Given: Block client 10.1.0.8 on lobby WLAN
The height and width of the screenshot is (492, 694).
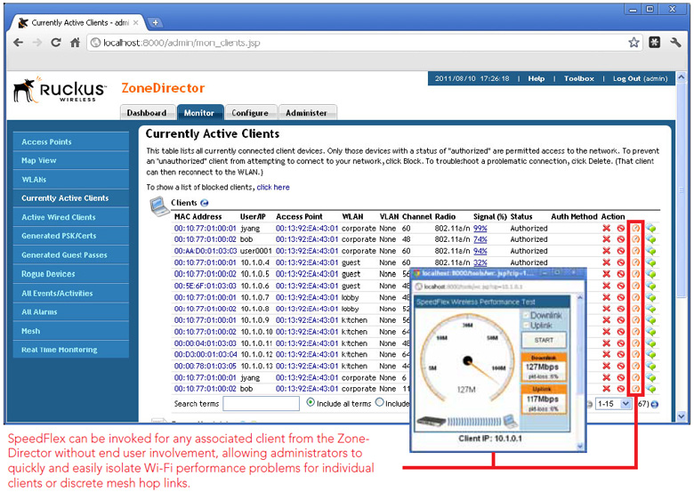Looking at the screenshot, I should click(x=620, y=309).
